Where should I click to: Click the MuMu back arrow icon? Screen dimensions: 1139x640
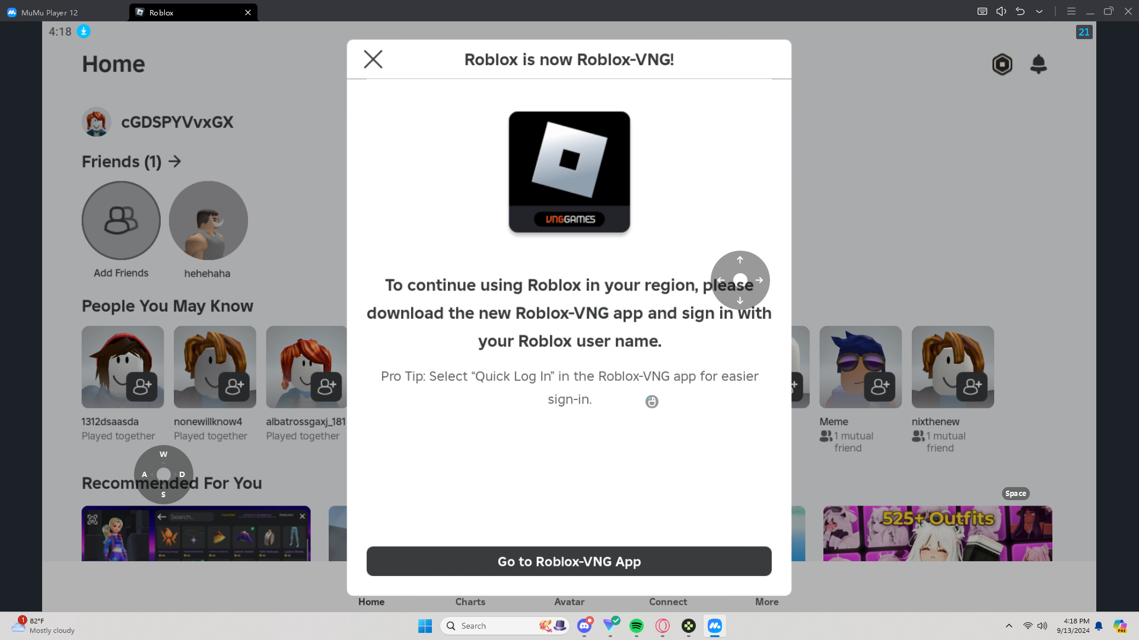tap(1020, 11)
